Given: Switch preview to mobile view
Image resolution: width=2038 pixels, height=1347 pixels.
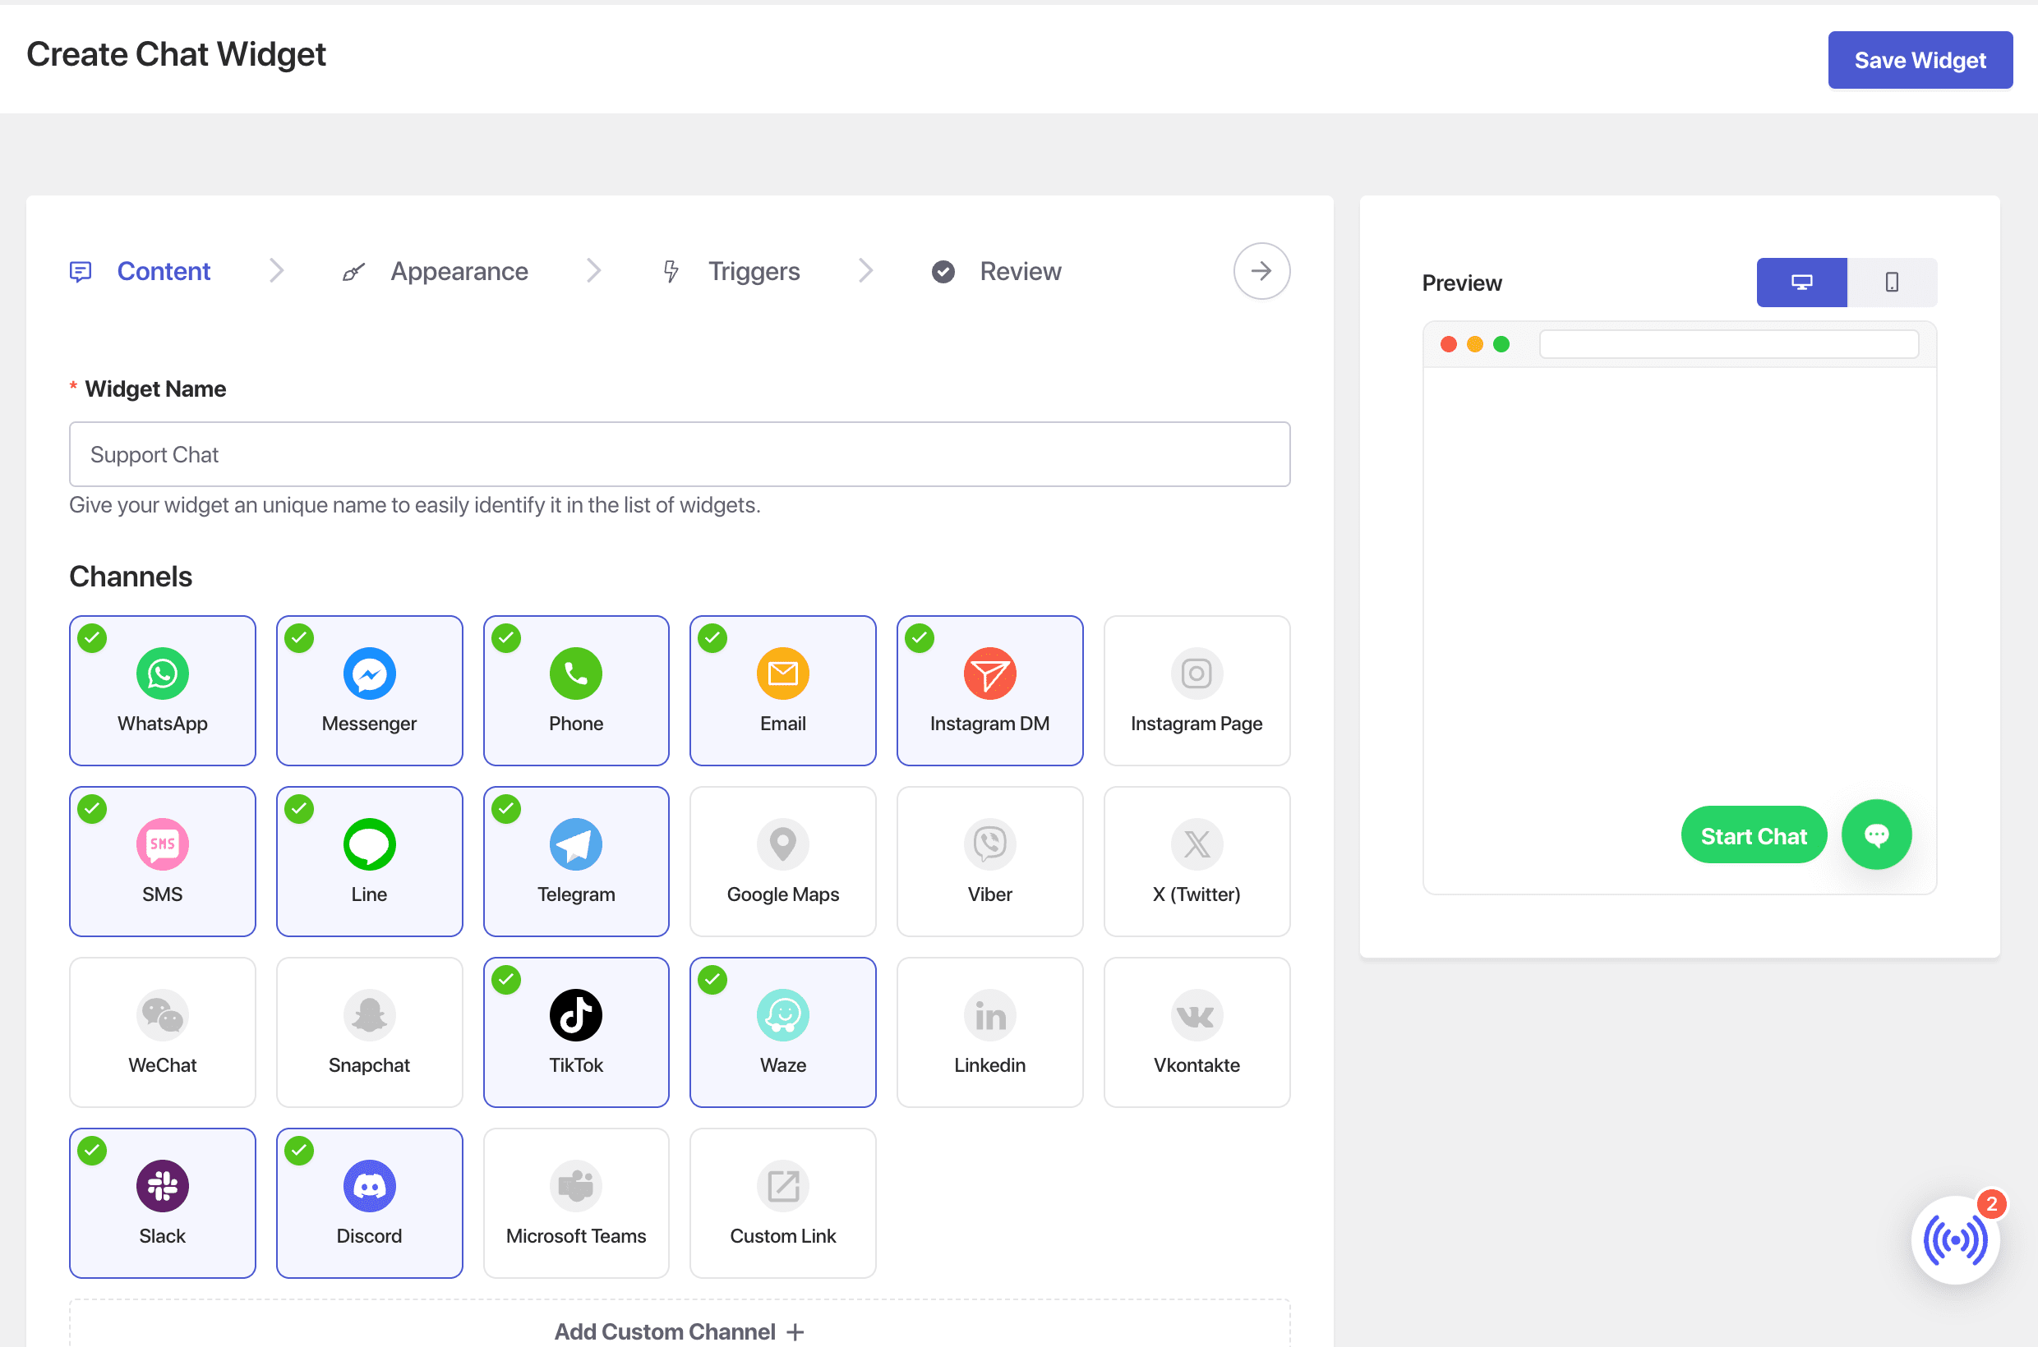Looking at the screenshot, I should (1891, 282).
